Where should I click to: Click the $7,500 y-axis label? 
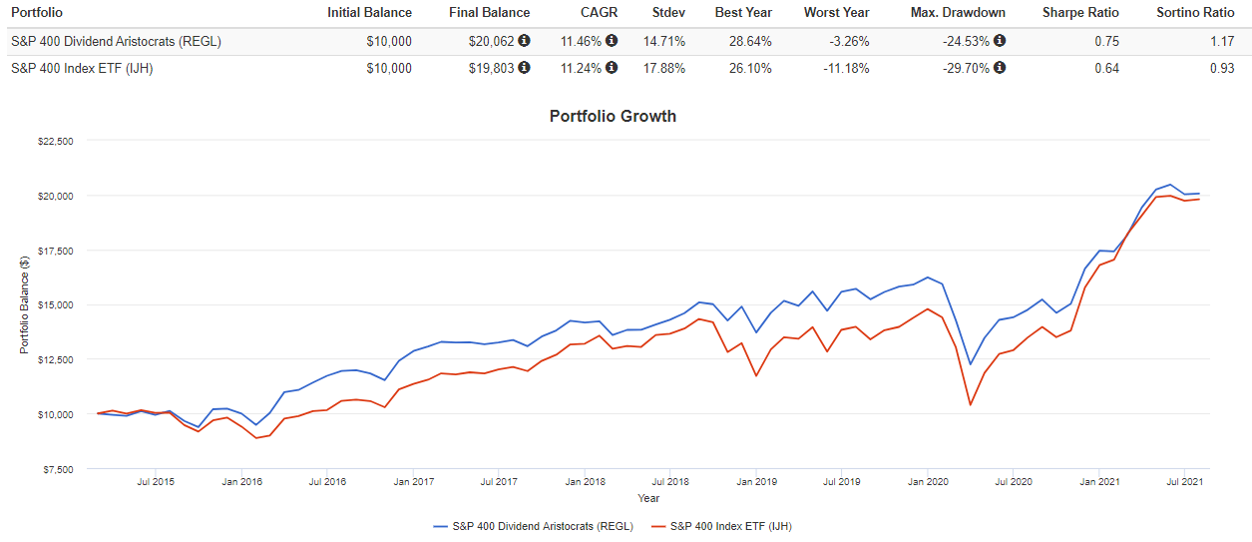click(57, 468)
